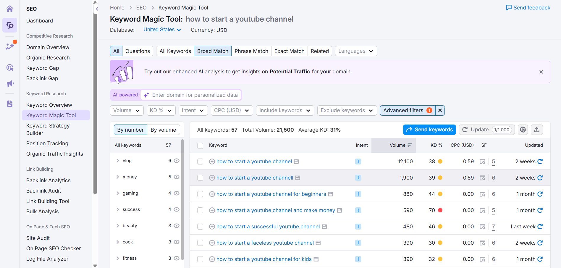Screen dimensions: 561x268
Task: Dismiss the Potential Traffic banner
Action: click(x=541, y=72)
